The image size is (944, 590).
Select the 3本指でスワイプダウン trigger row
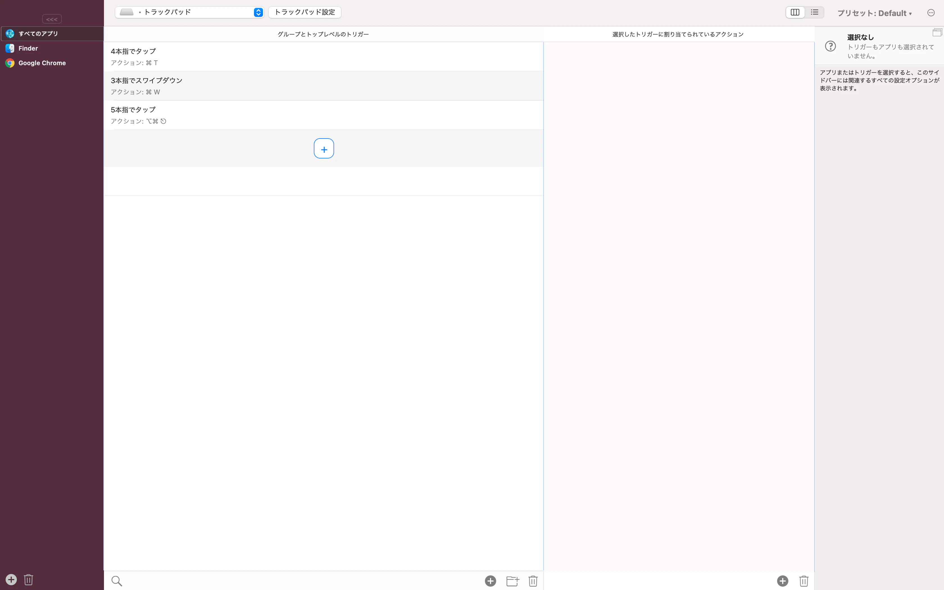point(323,86)
